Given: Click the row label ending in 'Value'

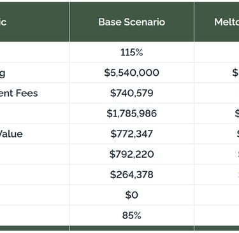Looking at the screenshot, I should 11,134.
